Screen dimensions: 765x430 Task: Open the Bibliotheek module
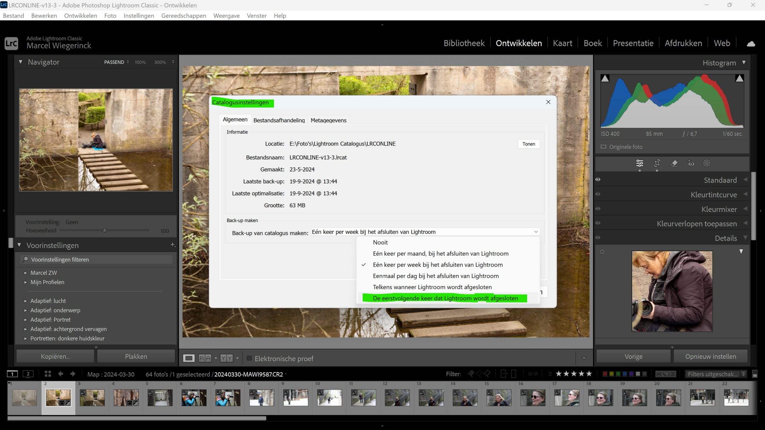click(464, 43)
